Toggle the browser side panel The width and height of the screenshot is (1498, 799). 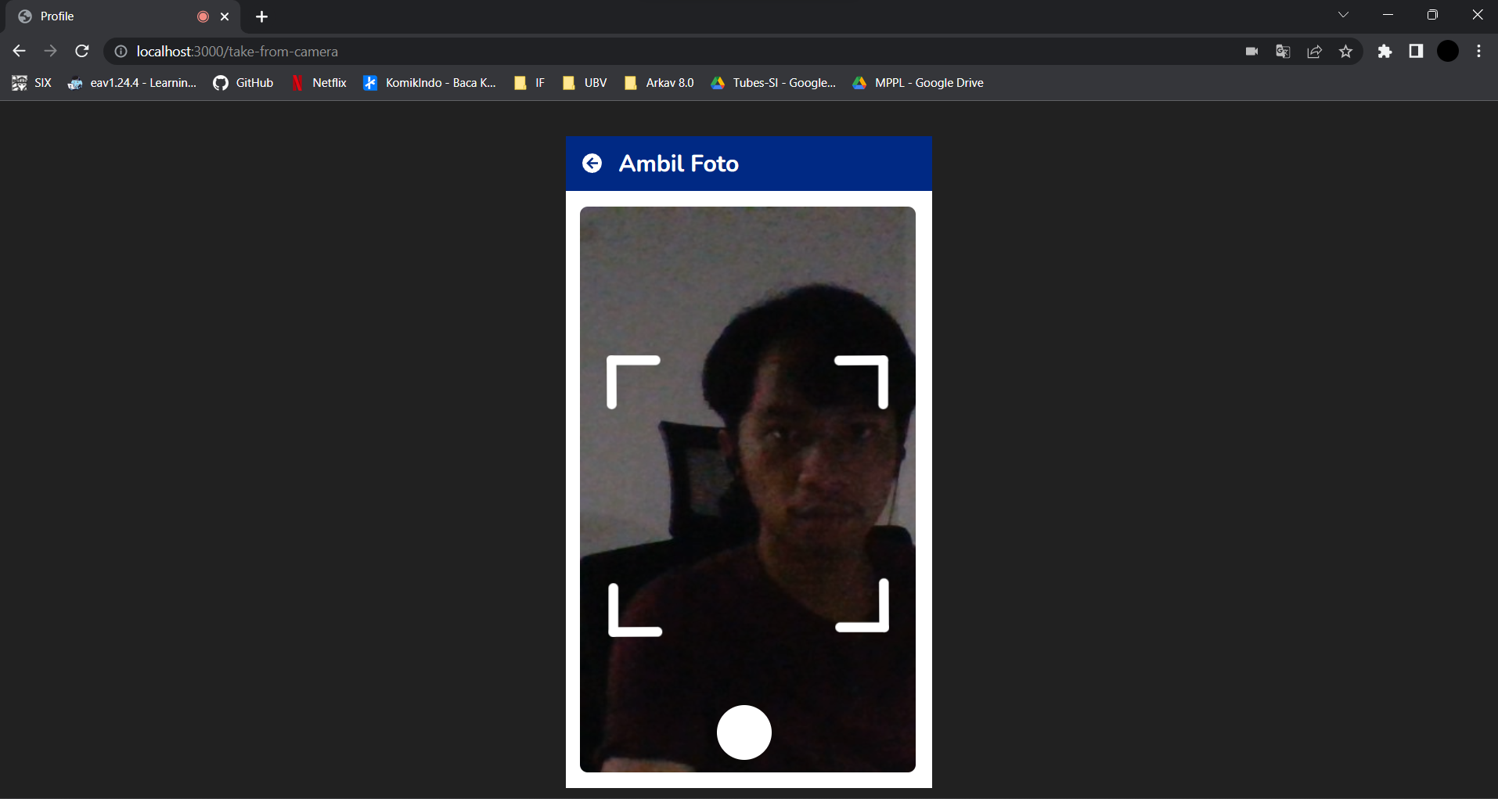point(1416,51)
